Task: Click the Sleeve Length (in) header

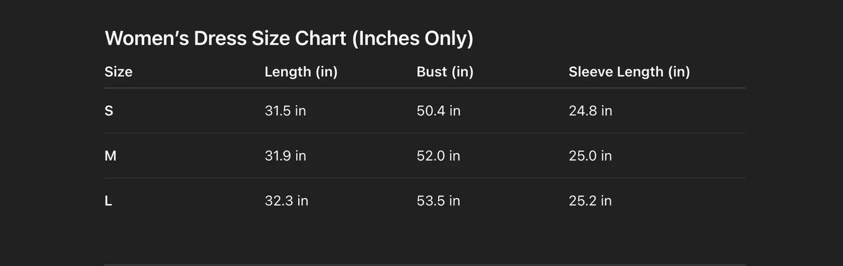Action: coord(629,72)
